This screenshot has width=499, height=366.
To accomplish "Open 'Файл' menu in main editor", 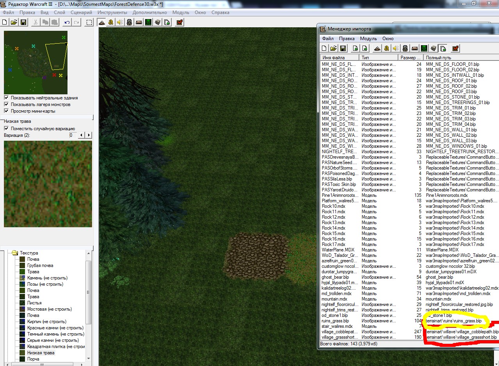I will pyautogui.click(x=8, y=12).
